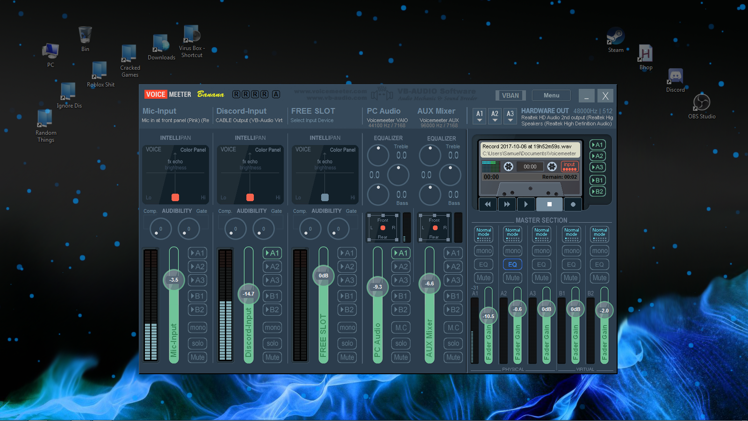Image resolution: width=748 pixels, height=421 pixels.
Task: Click the cassette Play button
Action: coord(526,204)
